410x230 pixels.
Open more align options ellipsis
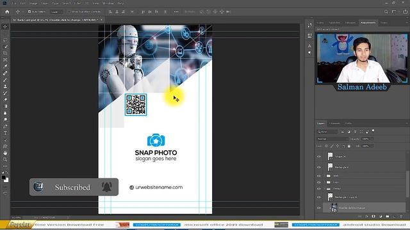pyautogui.click(x=176, y=11)
